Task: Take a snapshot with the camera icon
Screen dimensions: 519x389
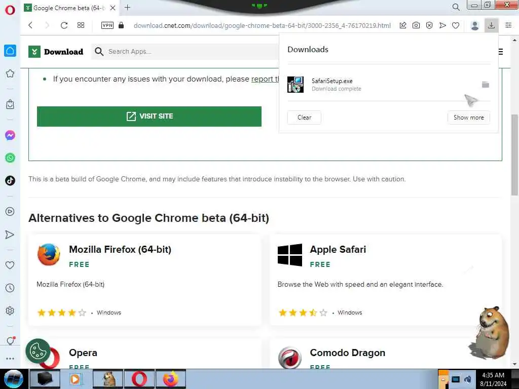Action: pyautogui.click(x=416, y=25)
